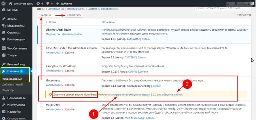Check the Akismet Anti-Spam checkbox
The height and width of the screenshot is (120, 256).
coord(42,30)
